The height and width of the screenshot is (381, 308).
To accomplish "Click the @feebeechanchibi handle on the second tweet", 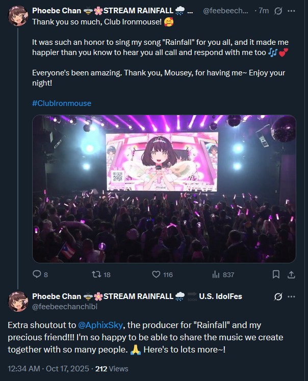I will coord(65,307).
